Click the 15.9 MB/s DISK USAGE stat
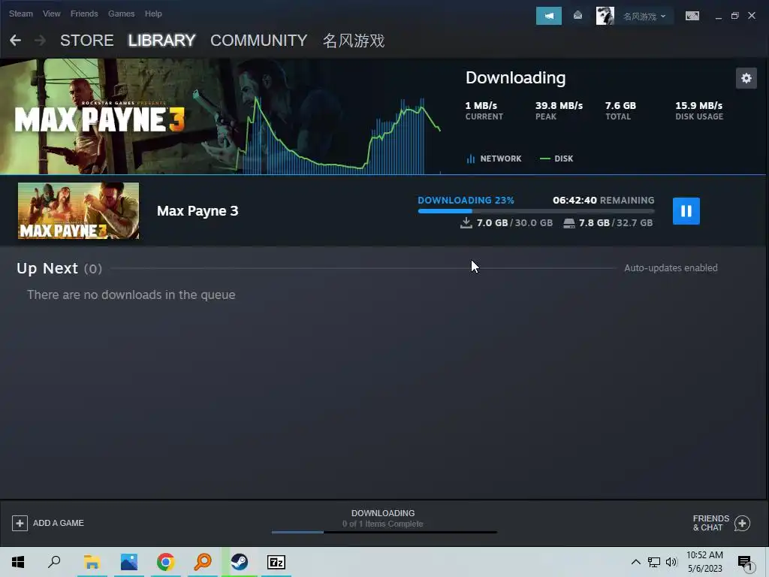The image size is (769, 577). point(699,110)
